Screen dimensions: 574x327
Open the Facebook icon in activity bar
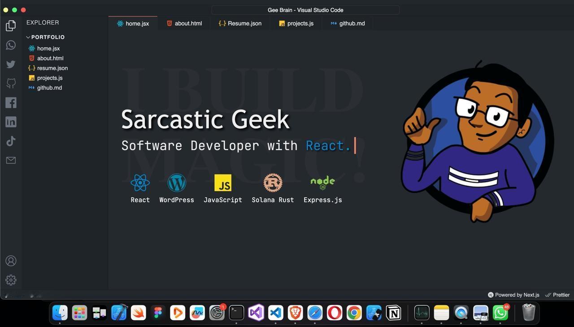(11, 103)
